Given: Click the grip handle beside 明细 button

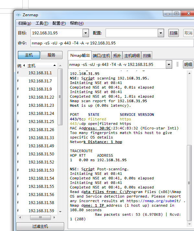Looking at the screenshot, I should pyautogui.click(x=177, y=64).
